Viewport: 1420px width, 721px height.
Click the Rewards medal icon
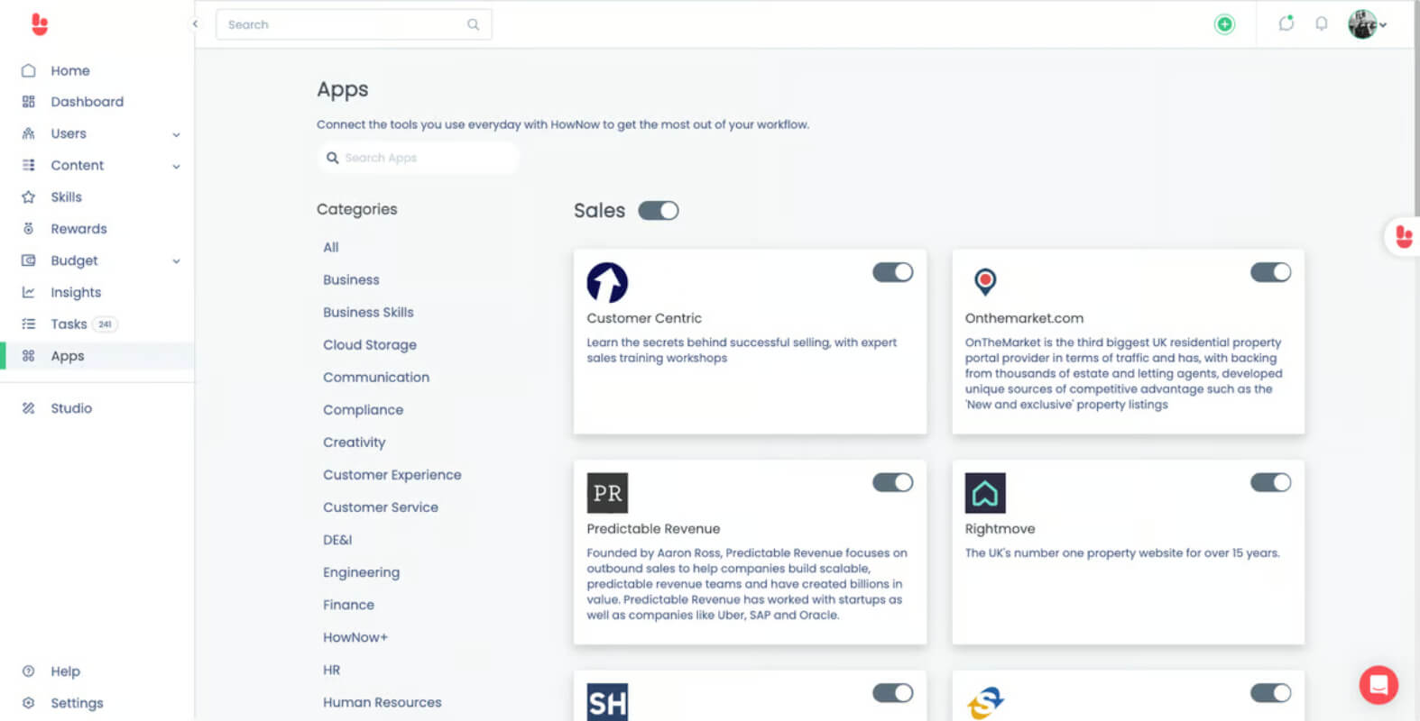29,229
